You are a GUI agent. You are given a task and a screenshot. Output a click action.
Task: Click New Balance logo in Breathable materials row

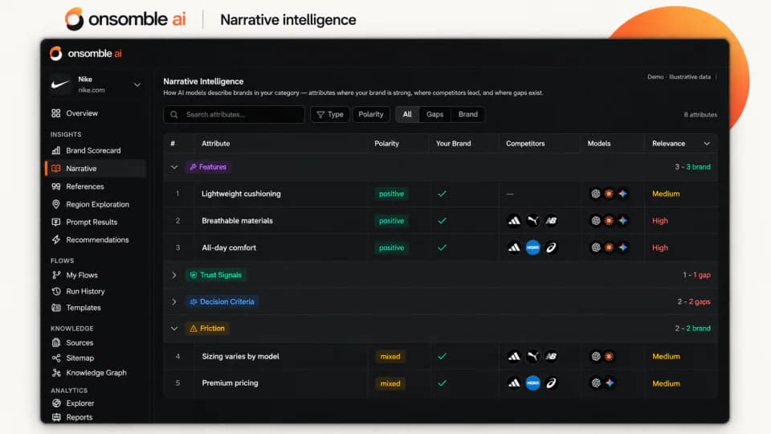[551, 221]
